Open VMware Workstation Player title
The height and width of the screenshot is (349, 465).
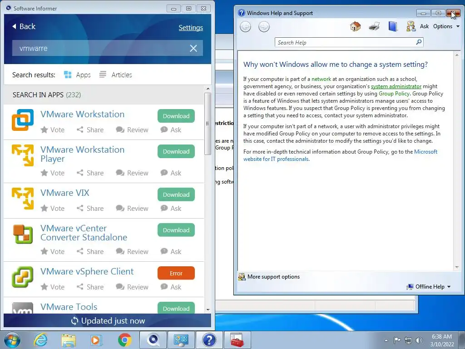[x=83, y=154]
